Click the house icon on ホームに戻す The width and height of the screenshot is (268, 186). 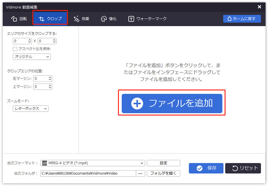pyautogui.click(x=229, y=18)
